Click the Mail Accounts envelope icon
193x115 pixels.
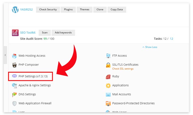(x=108, y=95)
